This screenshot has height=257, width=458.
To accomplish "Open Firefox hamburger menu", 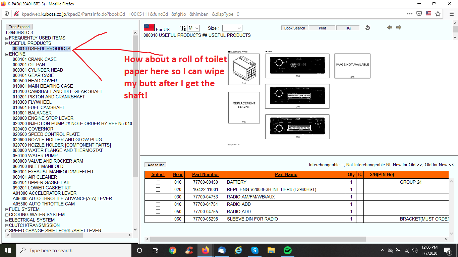I will pyautogui.click(x=451, y=14).
